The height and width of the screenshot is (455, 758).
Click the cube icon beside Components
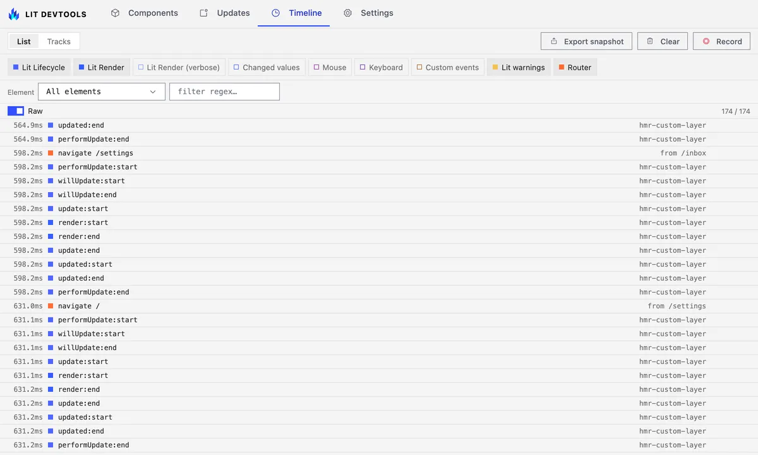tap(115, 13)
